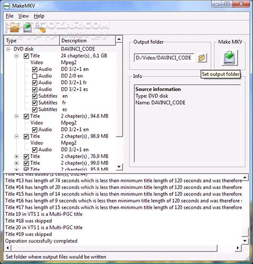Start Make MKV green arrow button

pos(229,58)
